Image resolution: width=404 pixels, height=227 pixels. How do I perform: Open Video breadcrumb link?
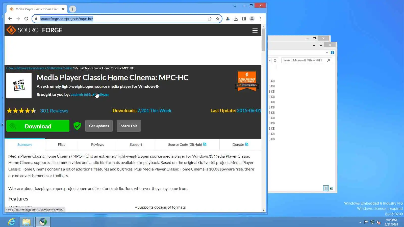tap(68, 68)
